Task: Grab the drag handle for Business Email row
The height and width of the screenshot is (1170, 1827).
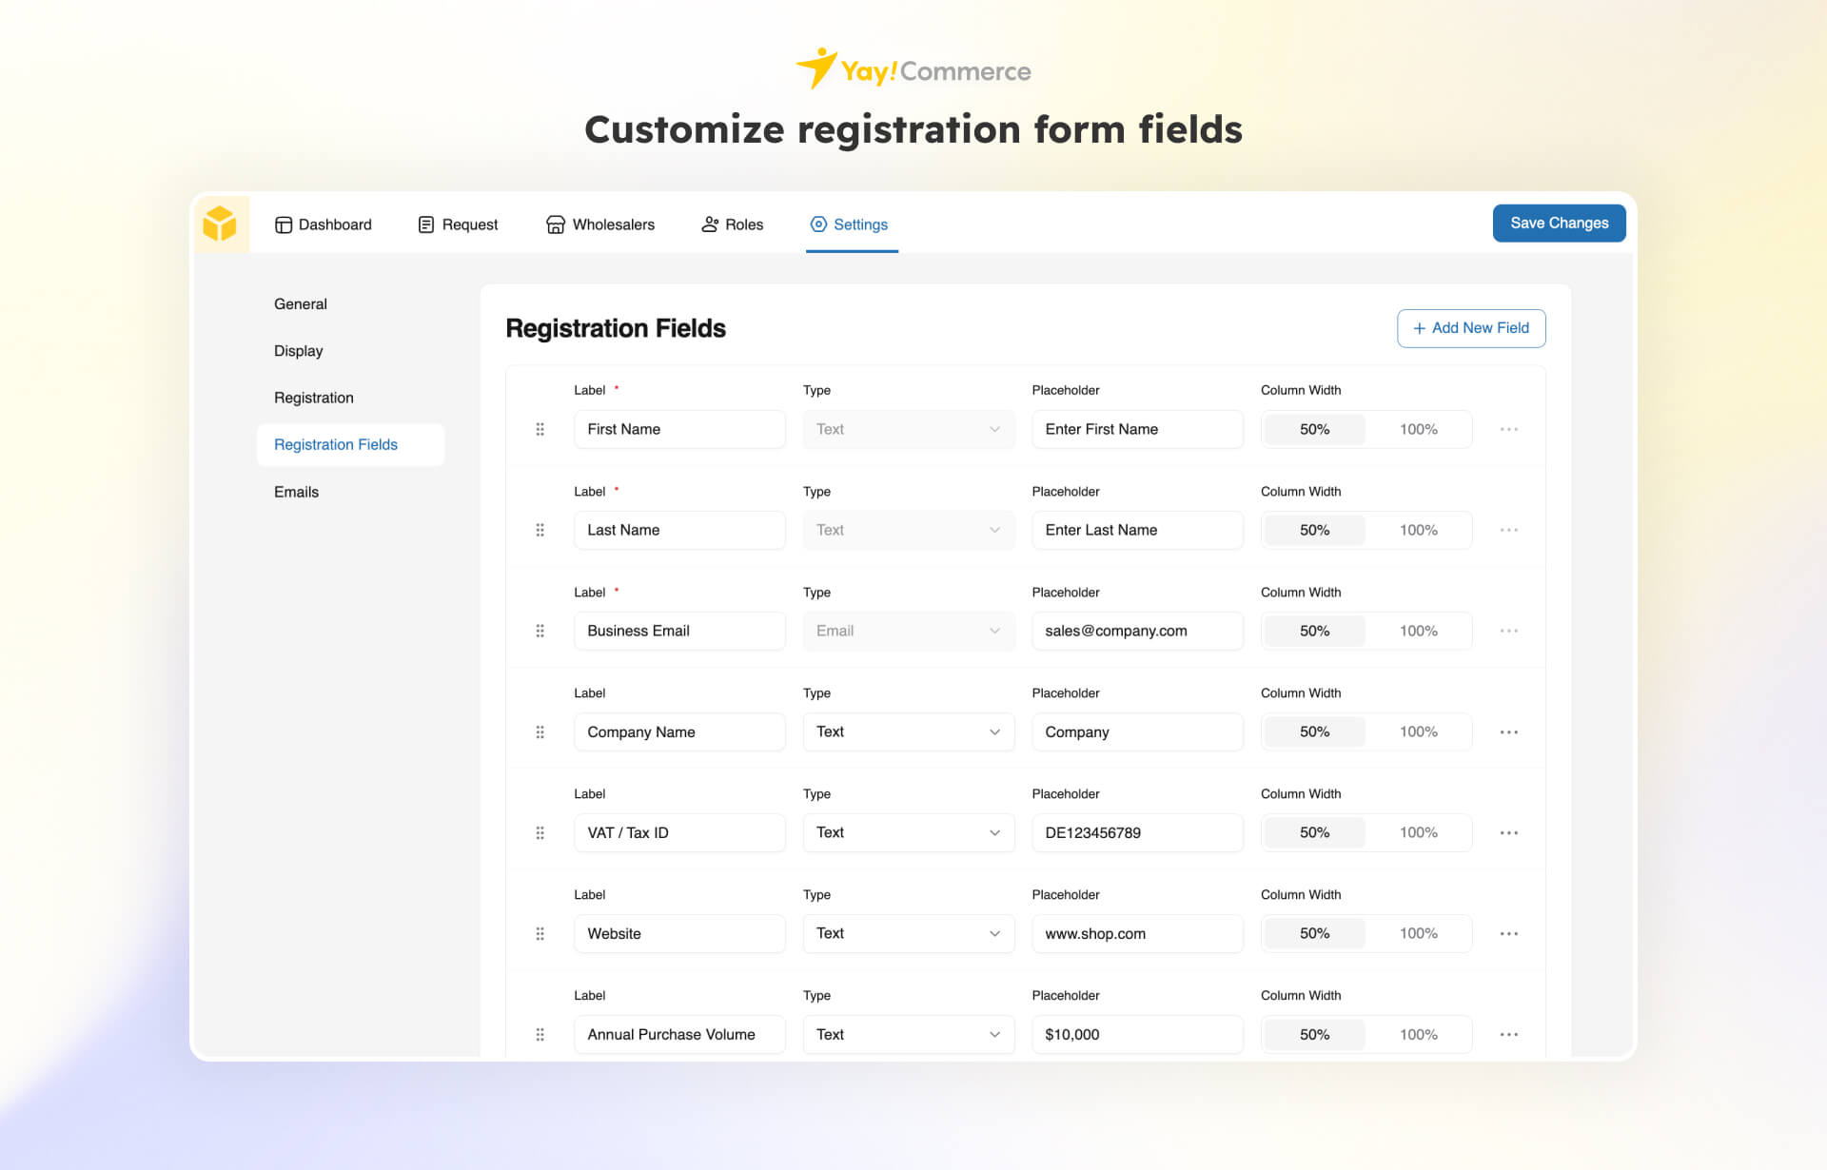Action: coord(540,631)
